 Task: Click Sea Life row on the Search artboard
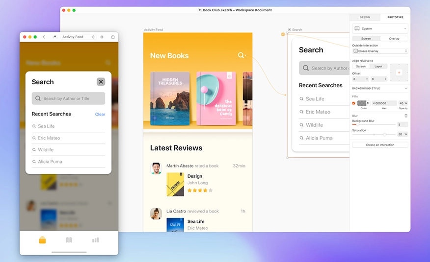(324, 99)
